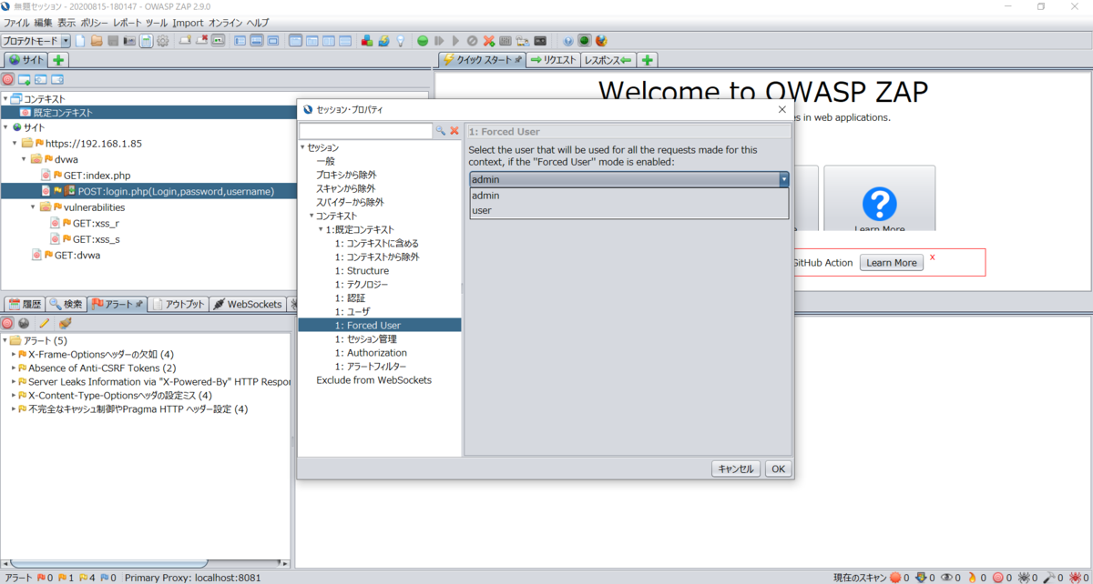Open the Forced User selection combo box
Image resolution: width=1093 pixels, height=584 pixels.
628,179
